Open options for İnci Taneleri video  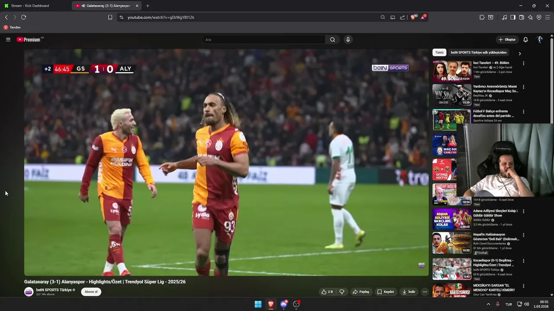523,63
